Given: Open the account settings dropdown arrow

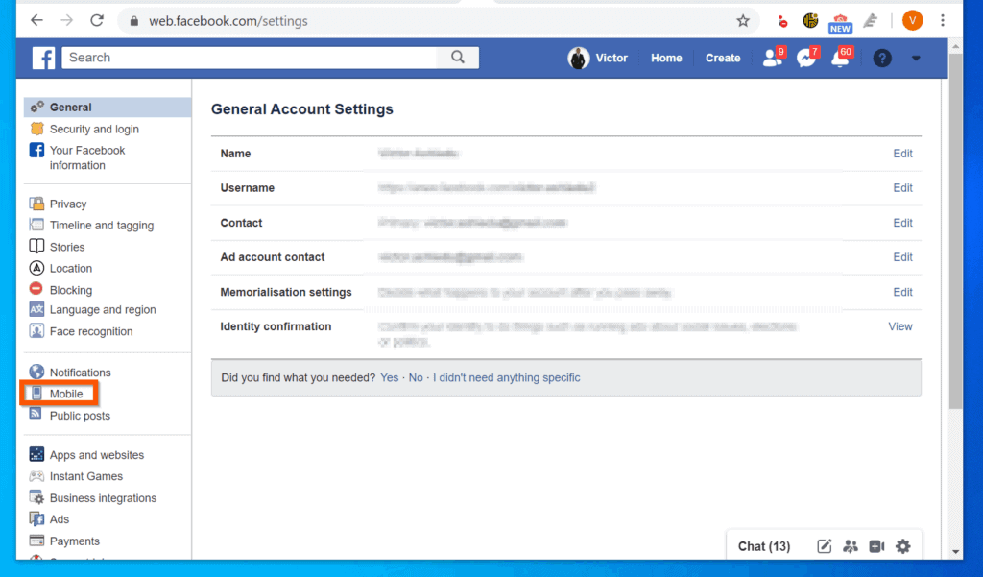Looking at the screenshot, I should coord(916,58).
